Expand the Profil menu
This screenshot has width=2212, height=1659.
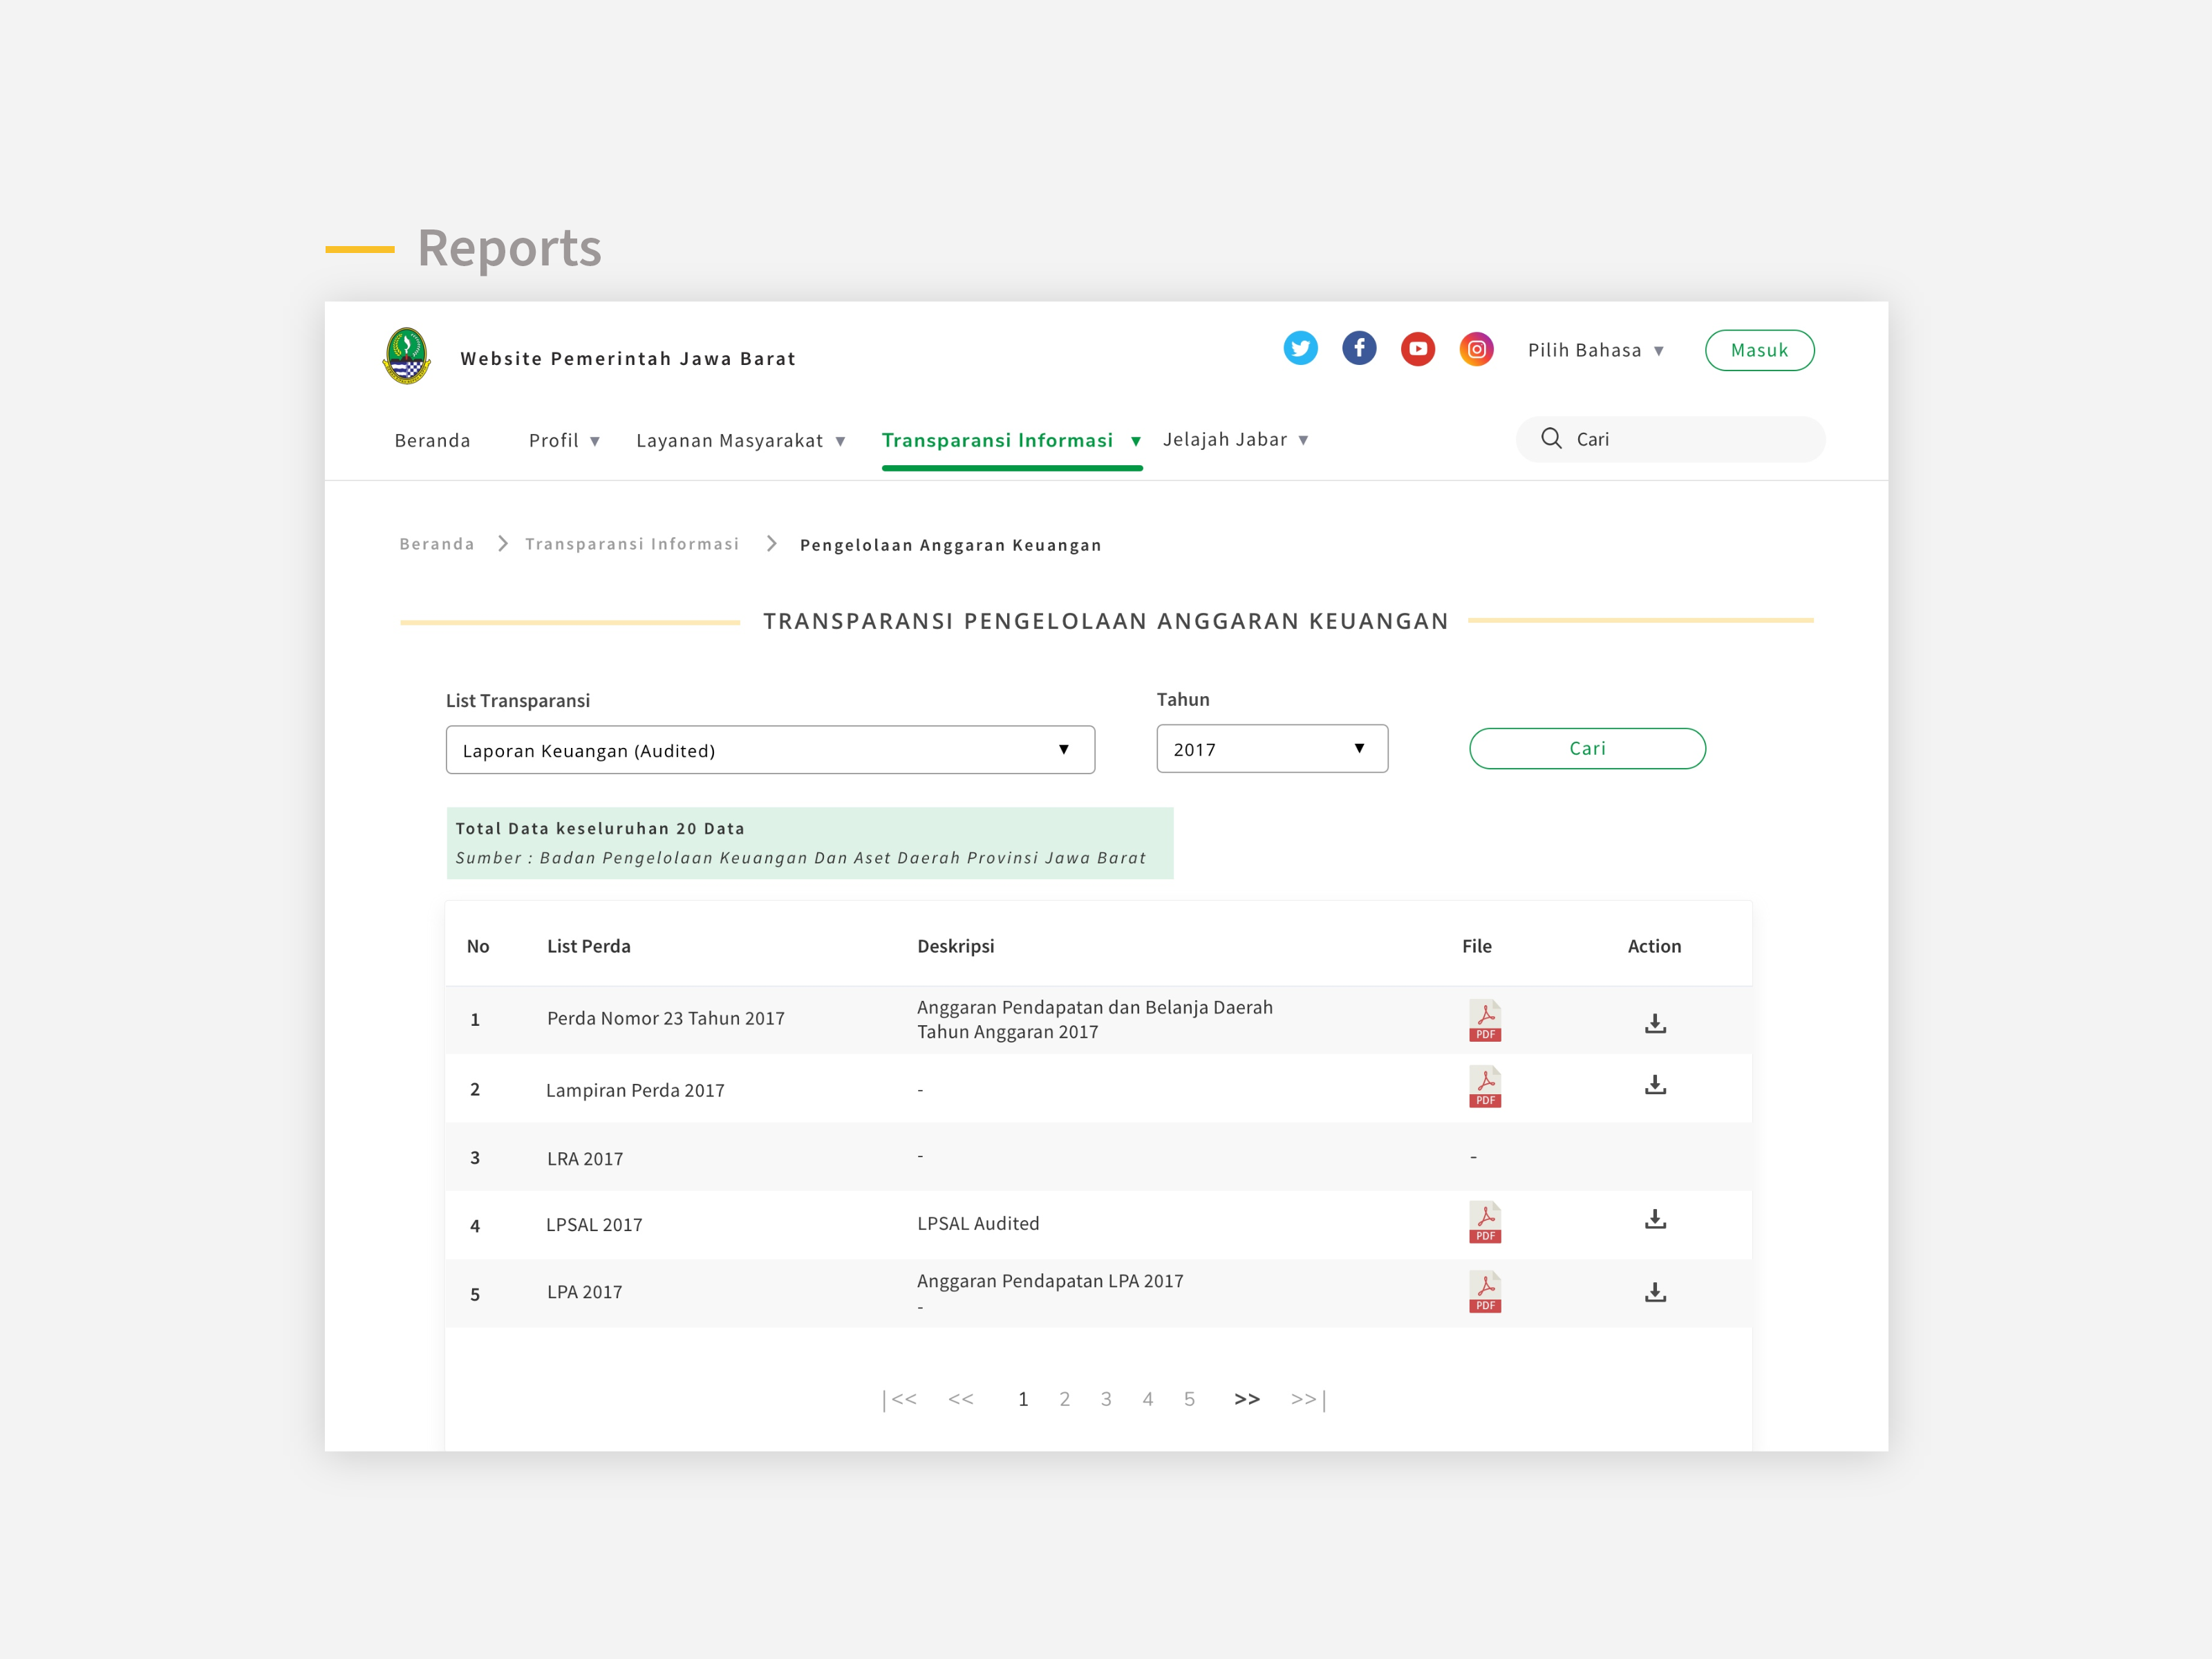564,440
